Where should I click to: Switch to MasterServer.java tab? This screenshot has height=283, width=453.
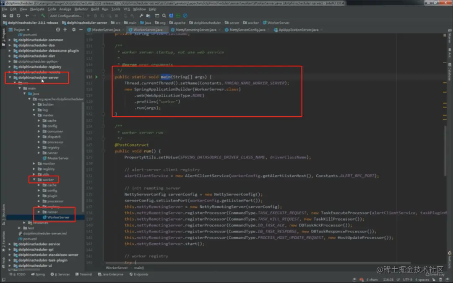pos(106,30)
